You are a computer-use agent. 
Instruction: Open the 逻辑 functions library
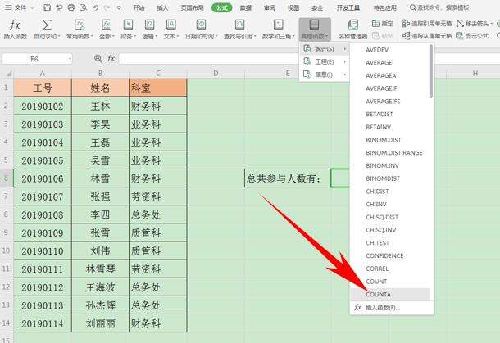(x=149, y=25)
